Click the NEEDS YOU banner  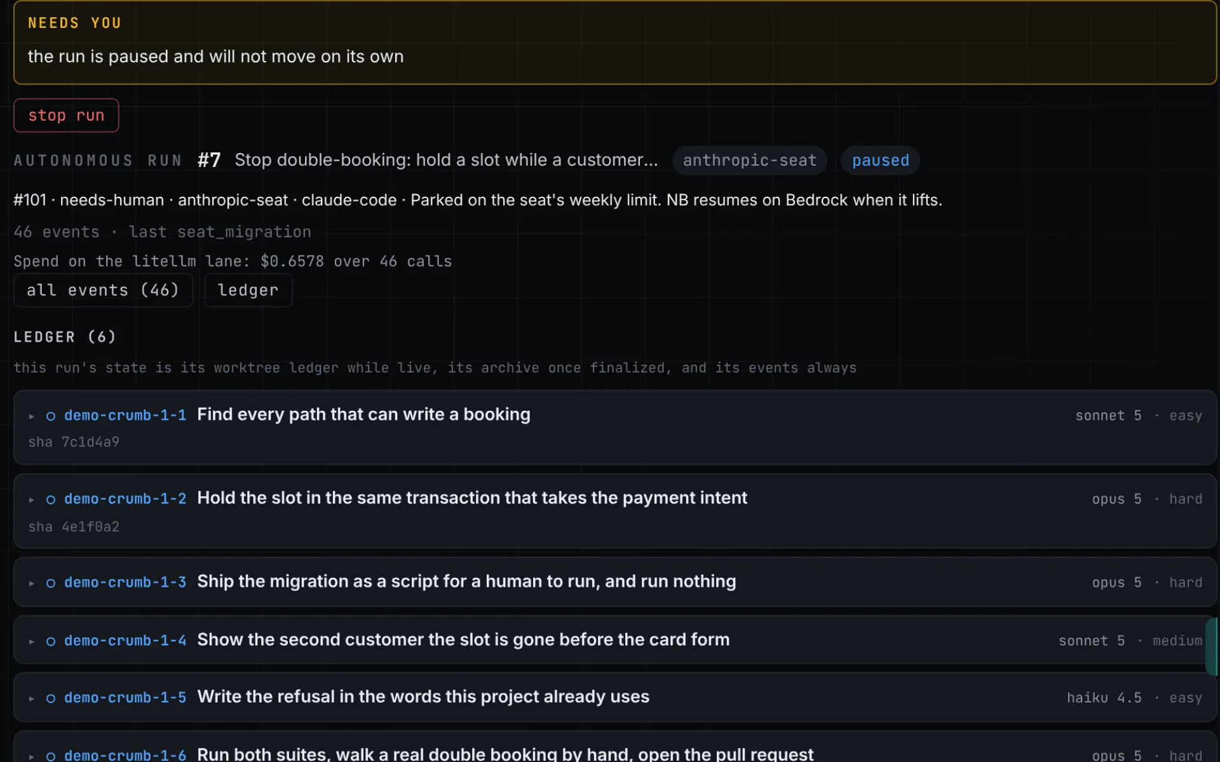(x=615, y=43)
